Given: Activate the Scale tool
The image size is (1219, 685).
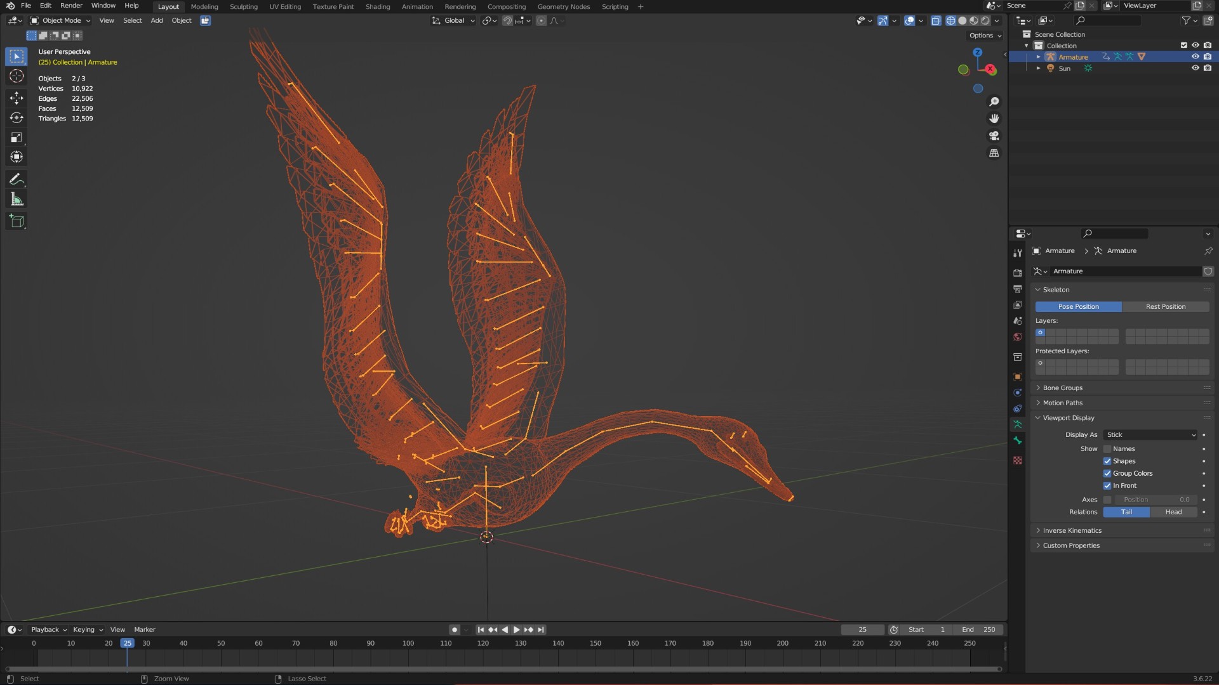Looking at the screenshot, I should tap(17, 138).
